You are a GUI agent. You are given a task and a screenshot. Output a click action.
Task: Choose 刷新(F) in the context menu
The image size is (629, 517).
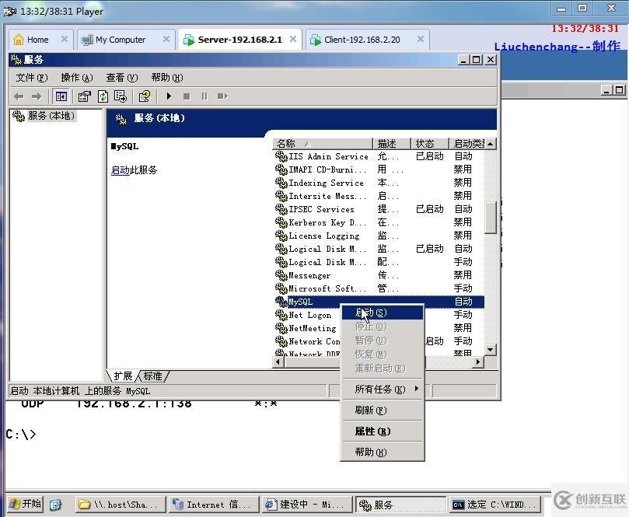tap(383, 410)
